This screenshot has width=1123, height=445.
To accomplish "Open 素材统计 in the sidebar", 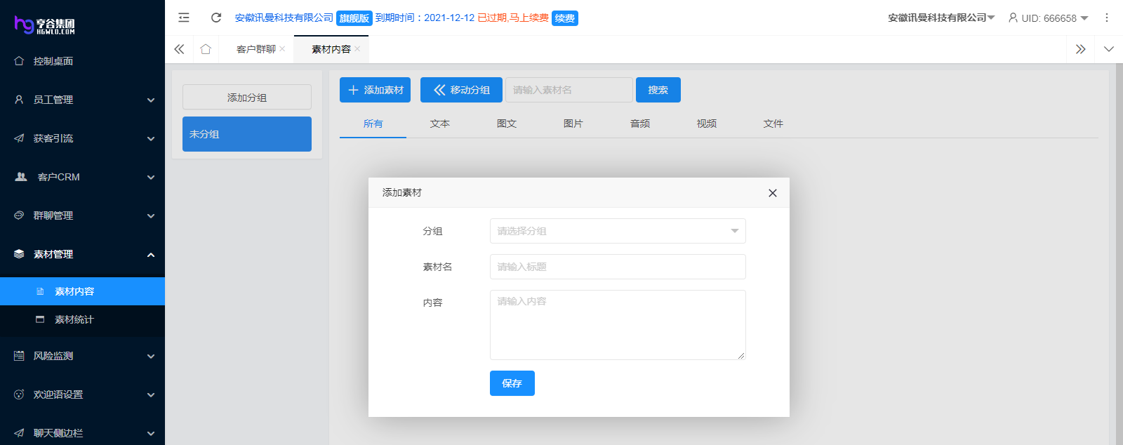I will click(74, 319).
